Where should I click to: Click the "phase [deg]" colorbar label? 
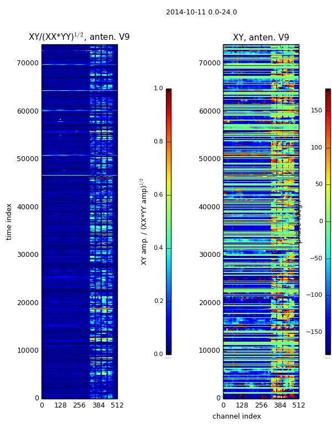pyautogui.click(x=298, y=221)
